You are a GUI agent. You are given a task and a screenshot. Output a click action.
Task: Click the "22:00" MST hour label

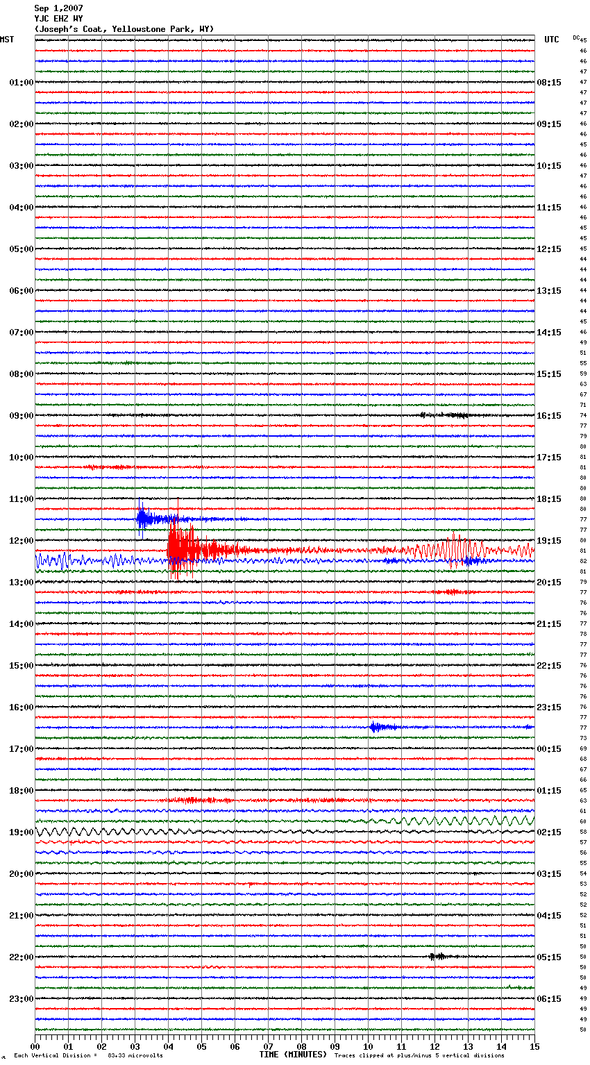(21, 957)
